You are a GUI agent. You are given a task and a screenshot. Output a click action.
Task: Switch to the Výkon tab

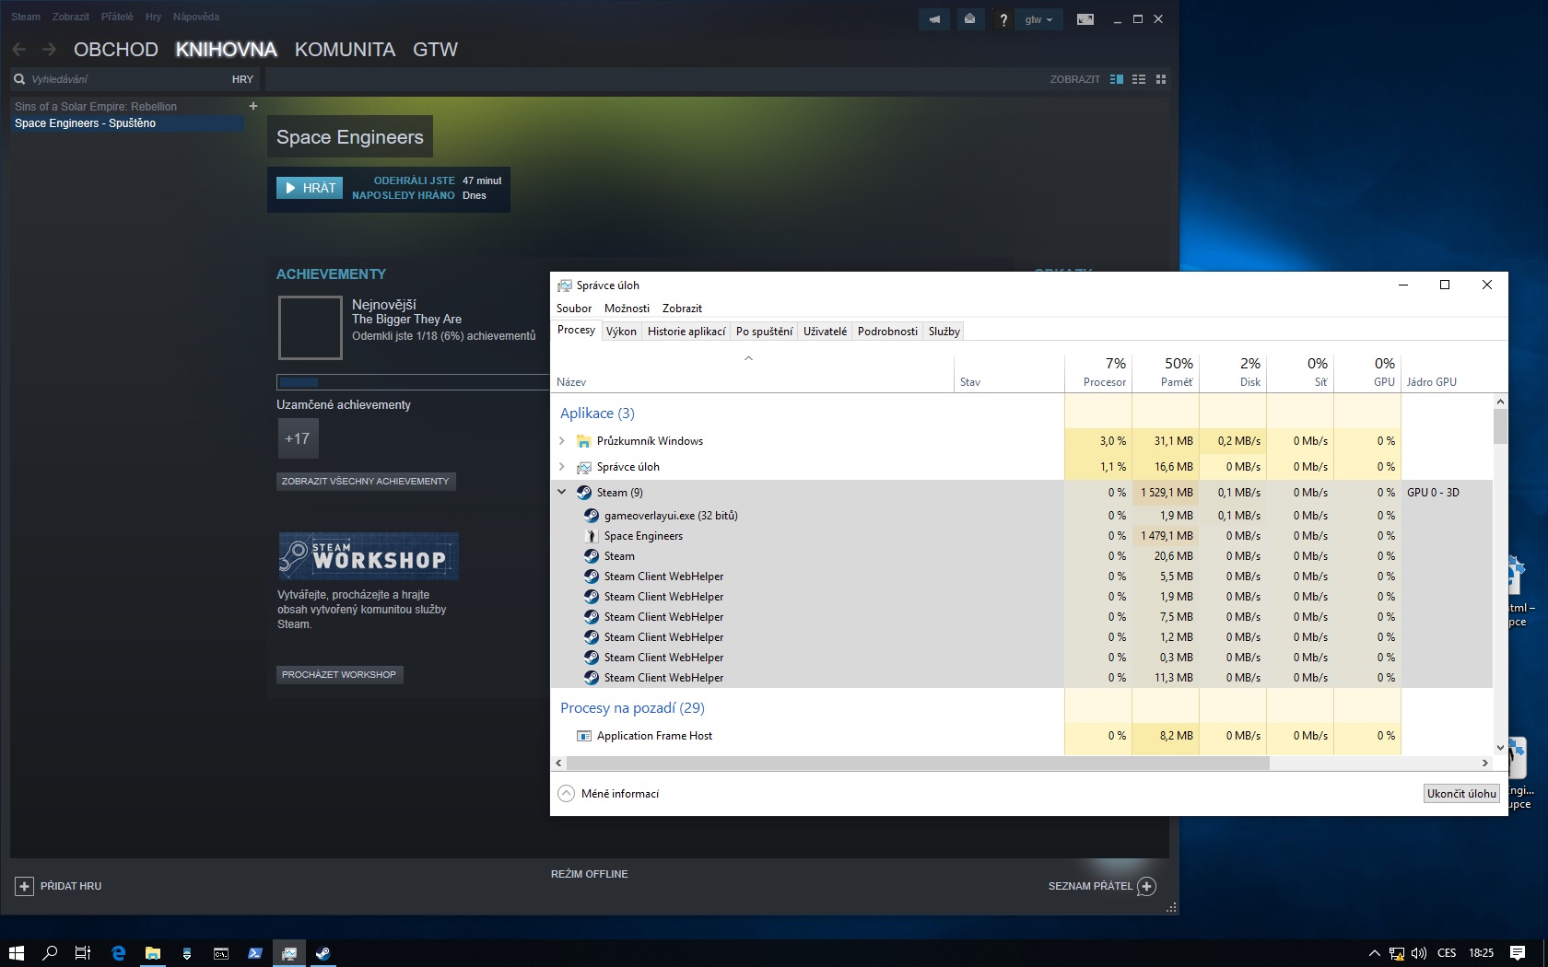click(x=621, y=332)
